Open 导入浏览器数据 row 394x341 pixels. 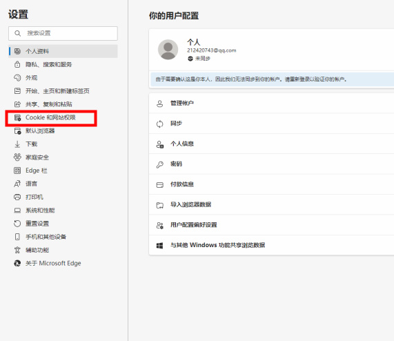(271, 204)
